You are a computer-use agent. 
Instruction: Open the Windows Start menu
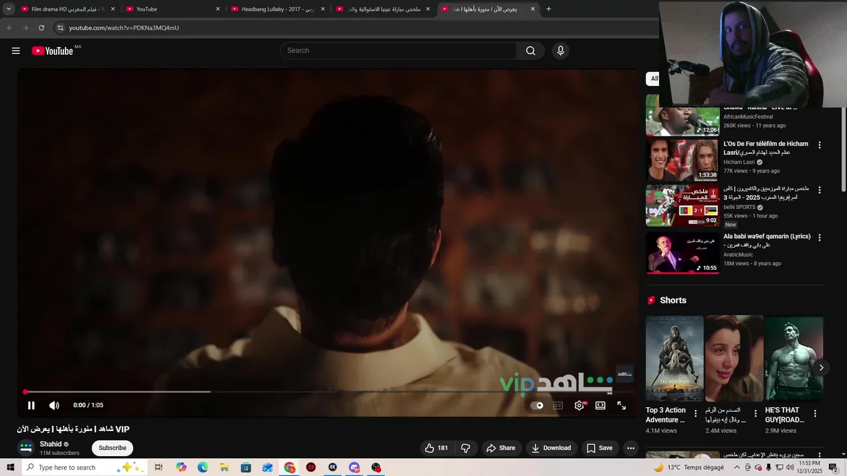[x=11, y=467]
